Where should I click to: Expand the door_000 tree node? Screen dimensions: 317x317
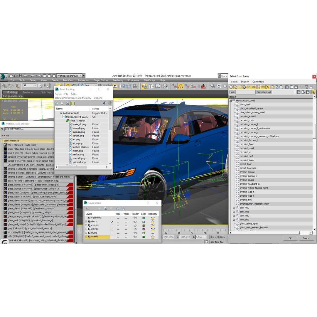click(234, 208)
